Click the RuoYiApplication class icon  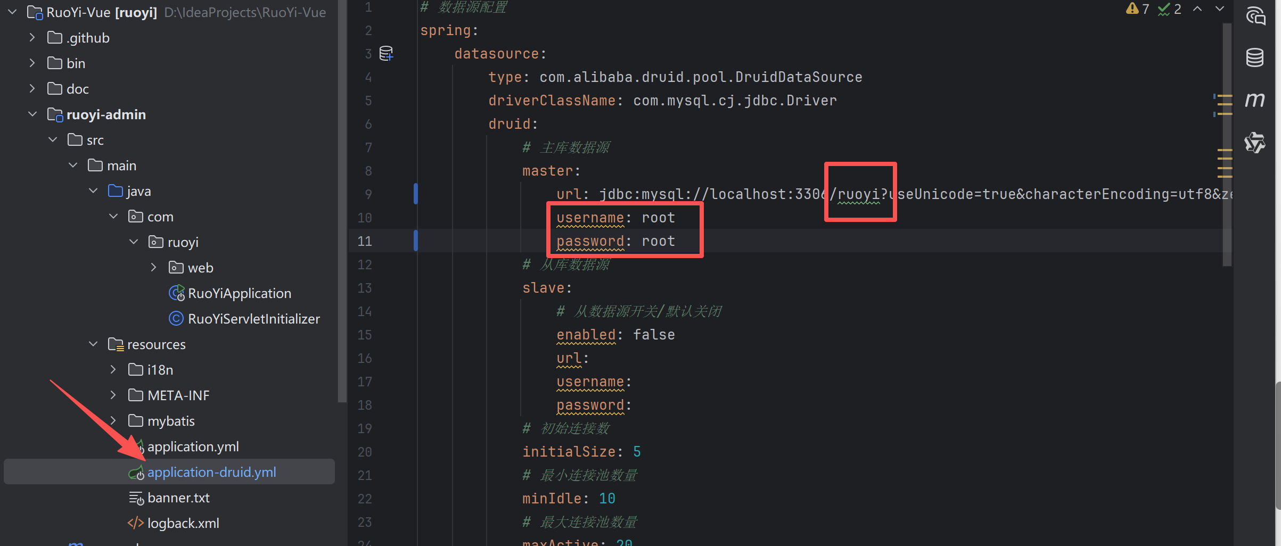coord(176,293)
